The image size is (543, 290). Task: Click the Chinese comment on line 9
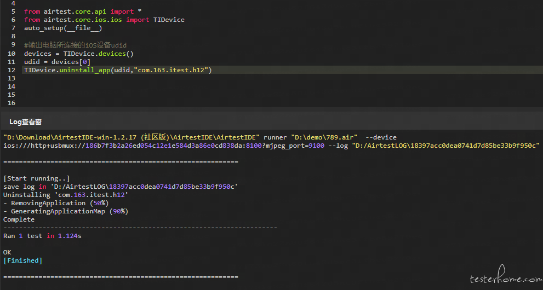(x=75, y=45)
